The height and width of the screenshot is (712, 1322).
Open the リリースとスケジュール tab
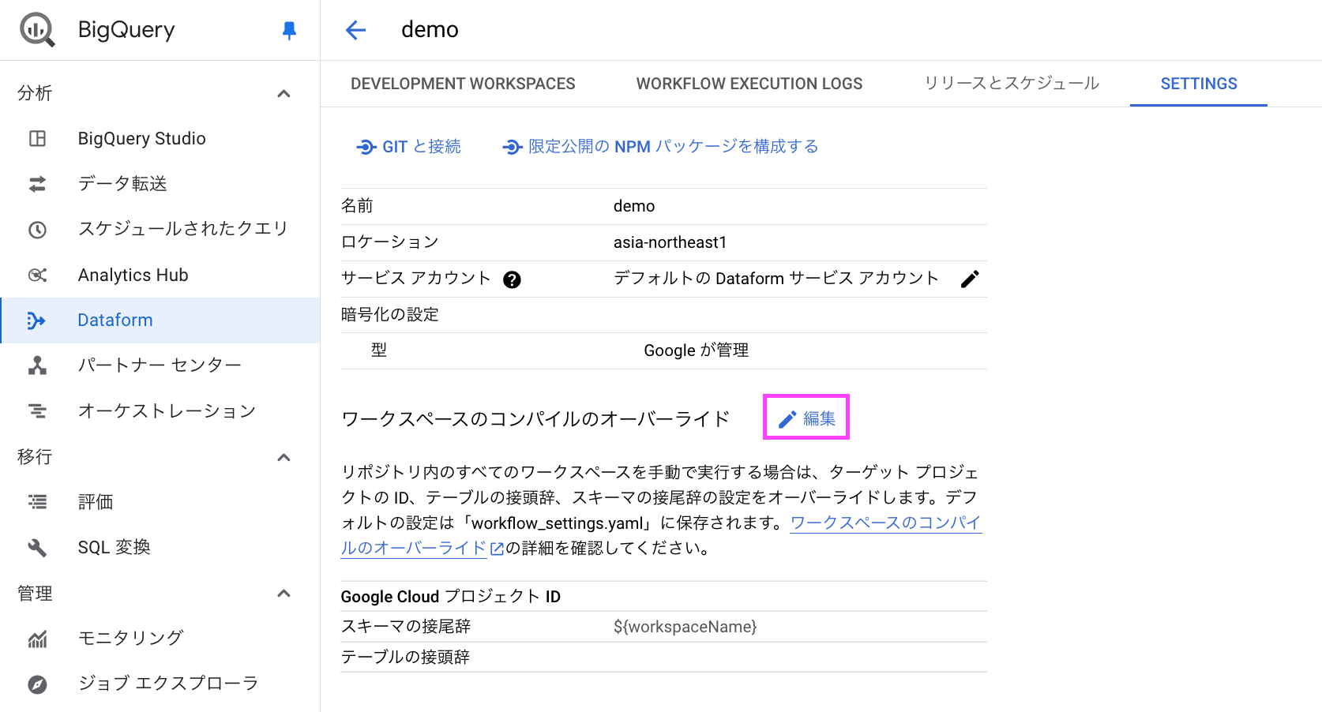(1011, 83)
